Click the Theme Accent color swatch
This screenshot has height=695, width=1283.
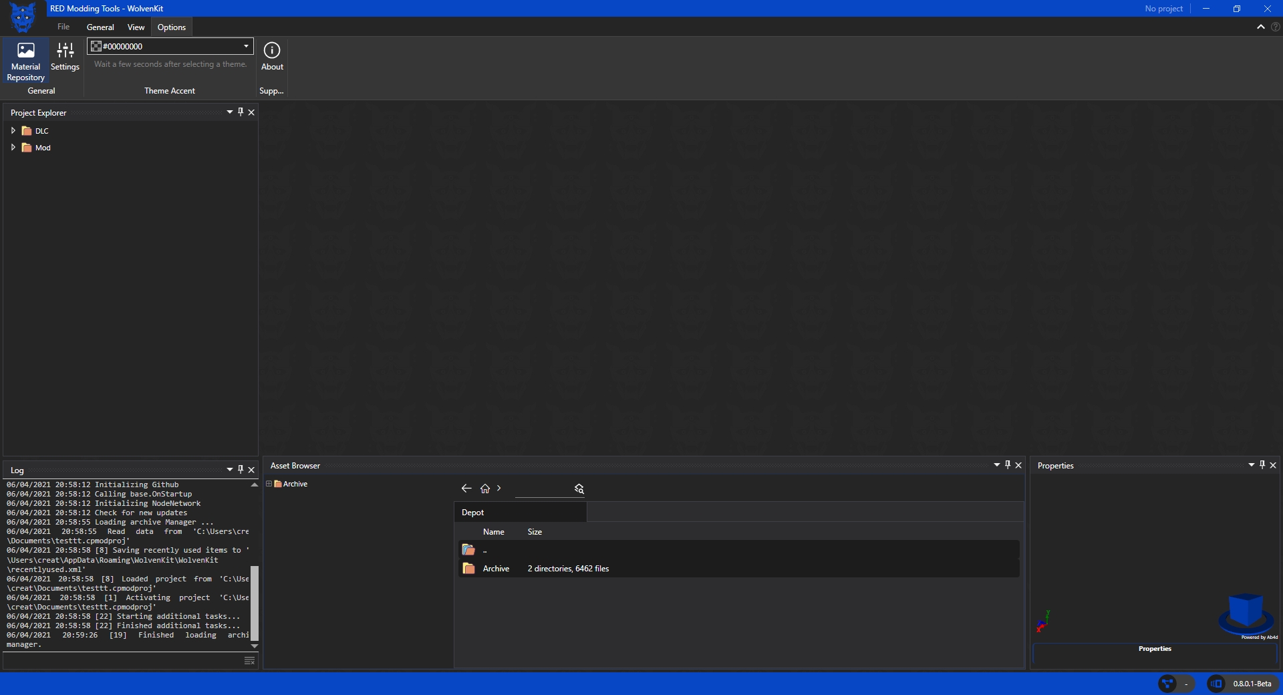point(96,46)
